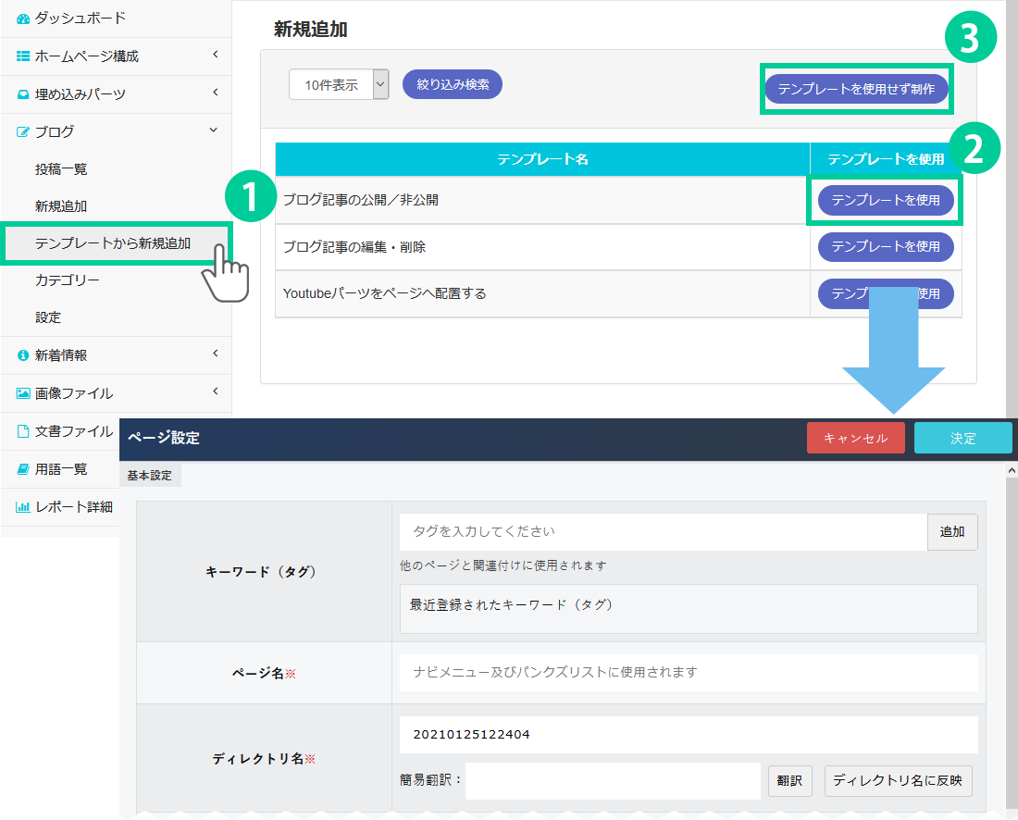Use template for ブログ記事の編集・削除 row
Image resolution: width=1018 pixels, height=820 pixels.
point(885,247)
